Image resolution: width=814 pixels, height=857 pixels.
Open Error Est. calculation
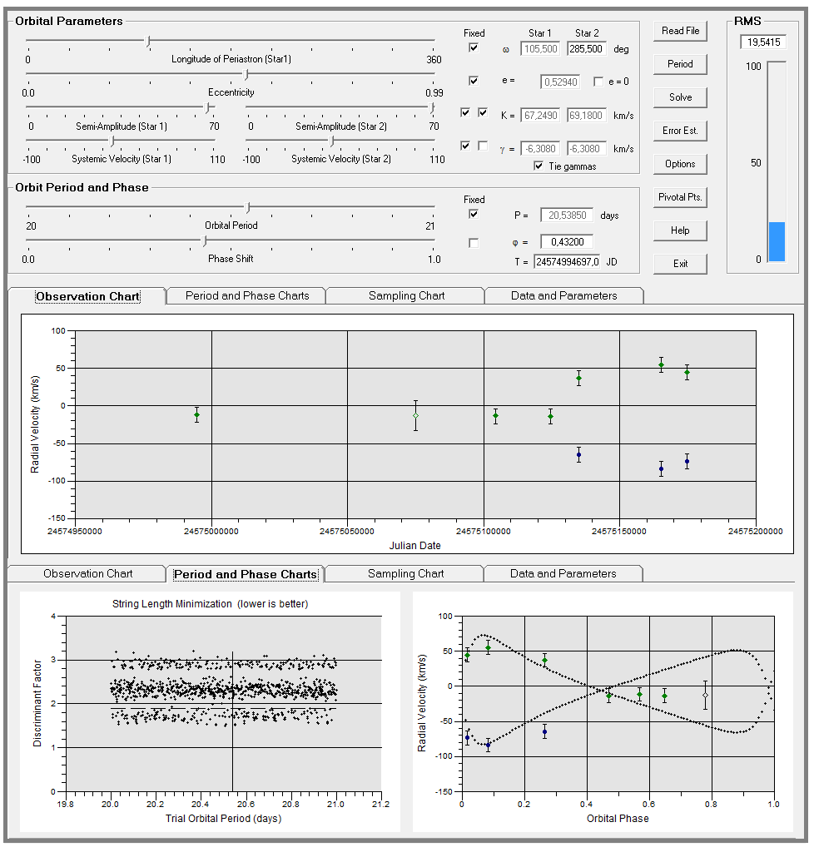click(x=680, y=131)
